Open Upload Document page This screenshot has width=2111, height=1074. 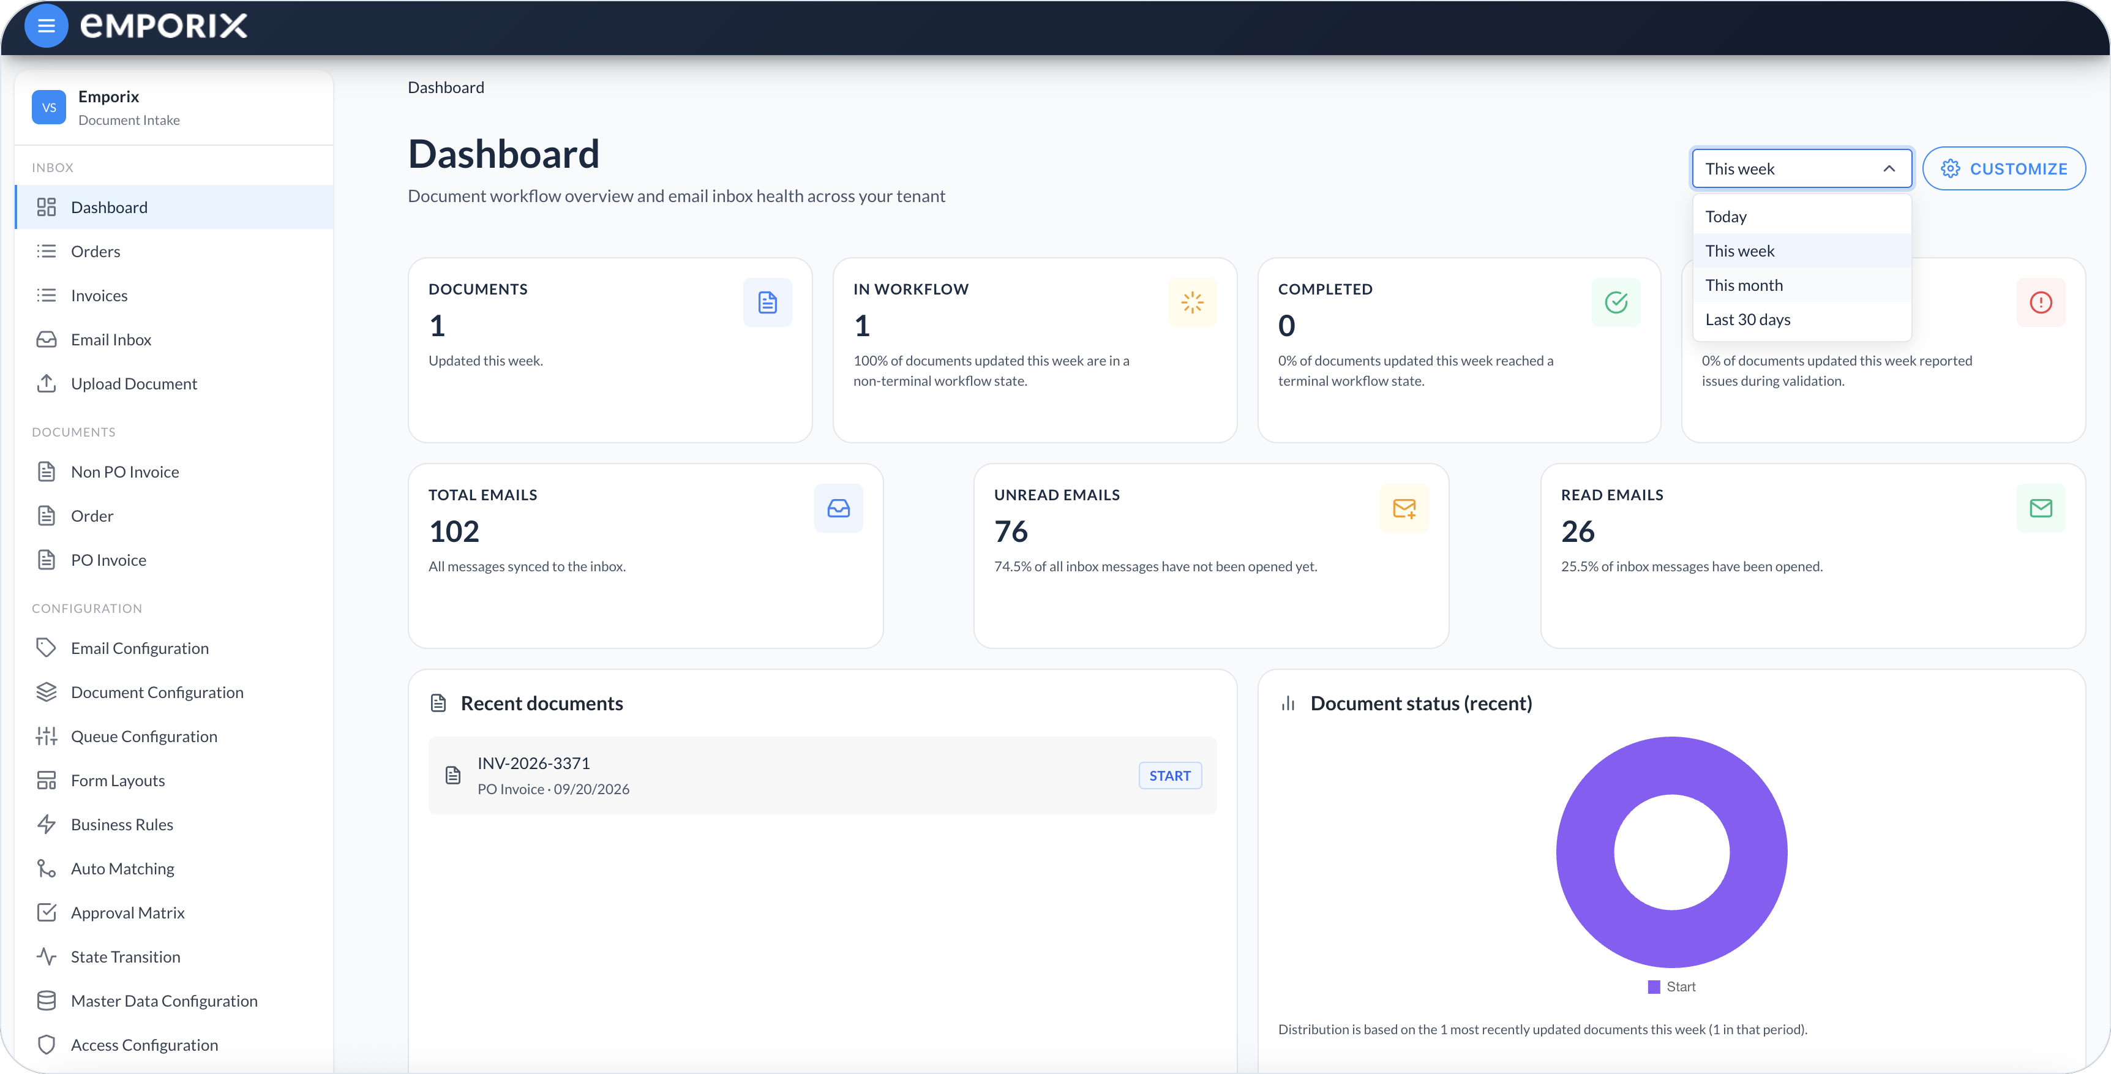tap(174, 384)
